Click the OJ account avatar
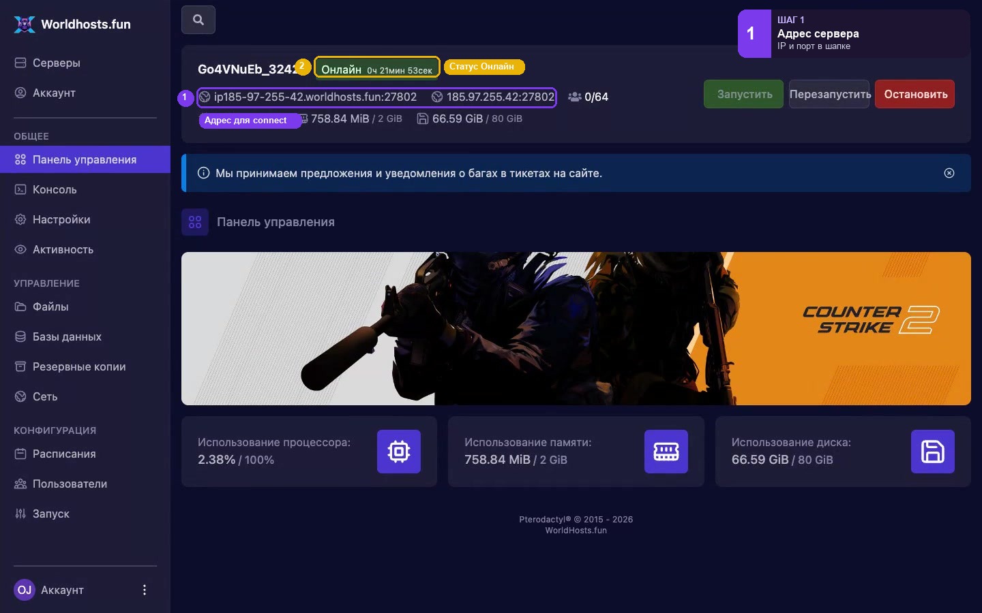 click(25, 590)
